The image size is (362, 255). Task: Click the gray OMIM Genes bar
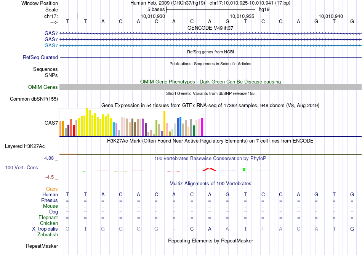point(210,87)
